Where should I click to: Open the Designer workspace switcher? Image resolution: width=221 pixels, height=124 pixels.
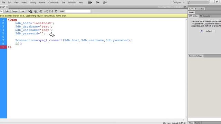click(x=178, y=2)
